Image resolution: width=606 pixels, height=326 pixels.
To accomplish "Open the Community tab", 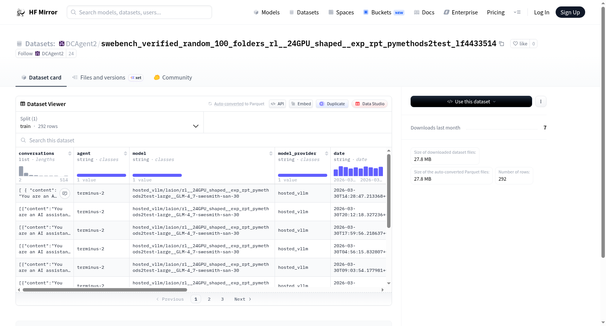I will pos(173,78).
